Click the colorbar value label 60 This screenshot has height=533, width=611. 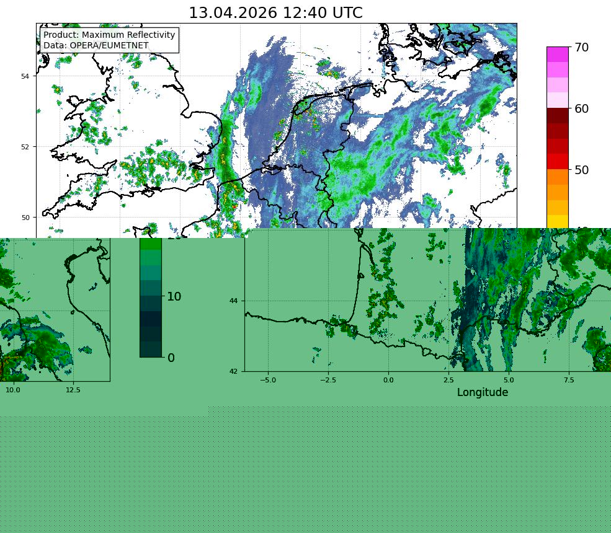coord(581,108)
